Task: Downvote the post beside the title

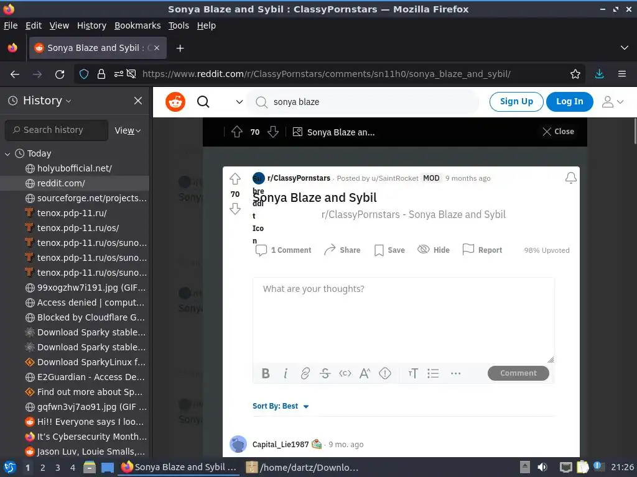Action: click(x=235, y=209)
